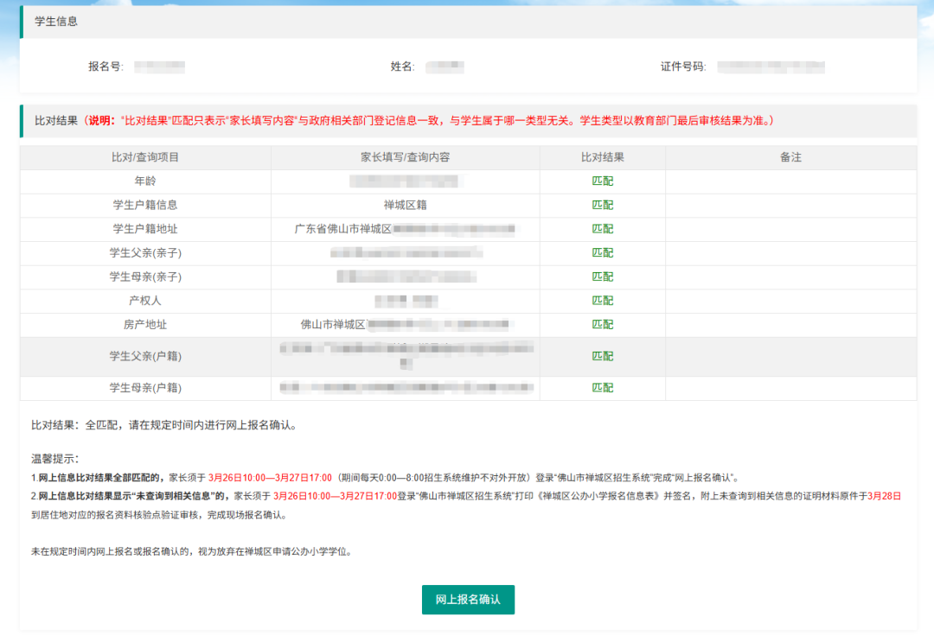Select the 房产地址 row label
Screen dimensions: 934x642
coord(145,324)
